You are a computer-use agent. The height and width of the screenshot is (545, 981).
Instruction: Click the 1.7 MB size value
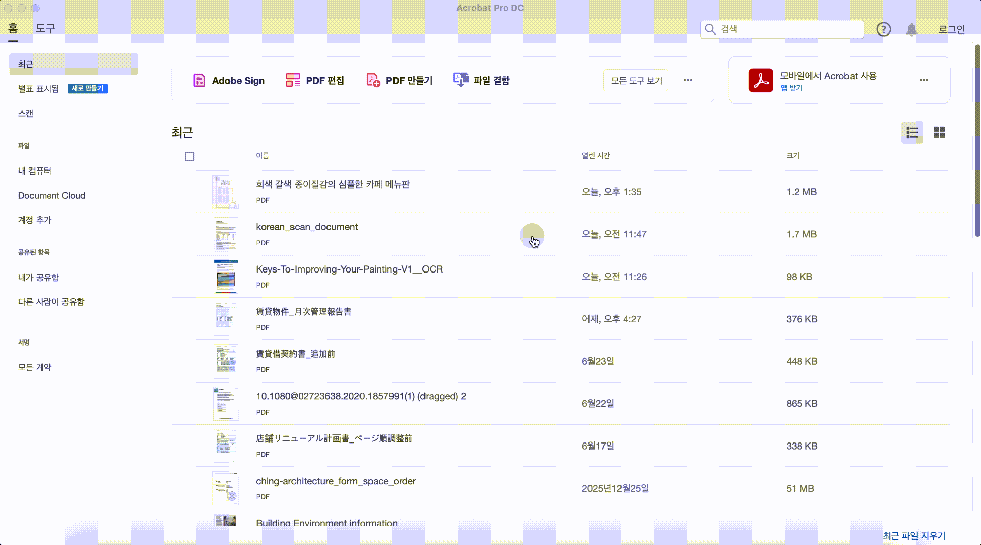802,234
